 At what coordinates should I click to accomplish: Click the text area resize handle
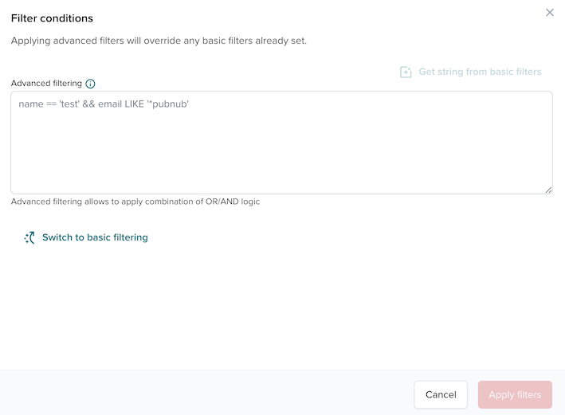tap(548, 190)
